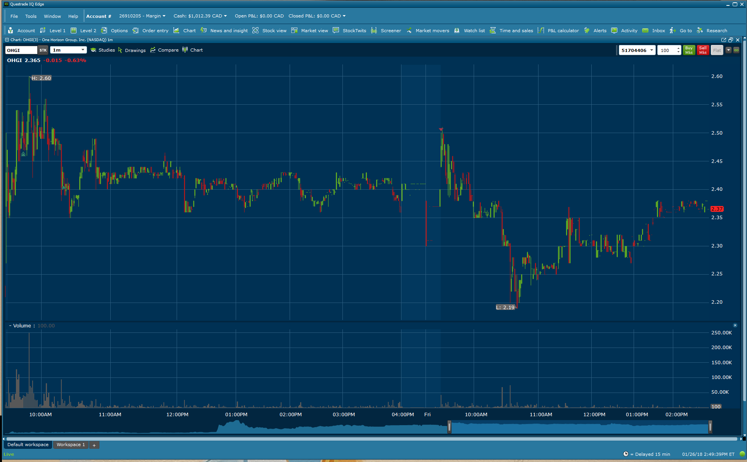Click the chart range navigator right handle

click(710, 427)
